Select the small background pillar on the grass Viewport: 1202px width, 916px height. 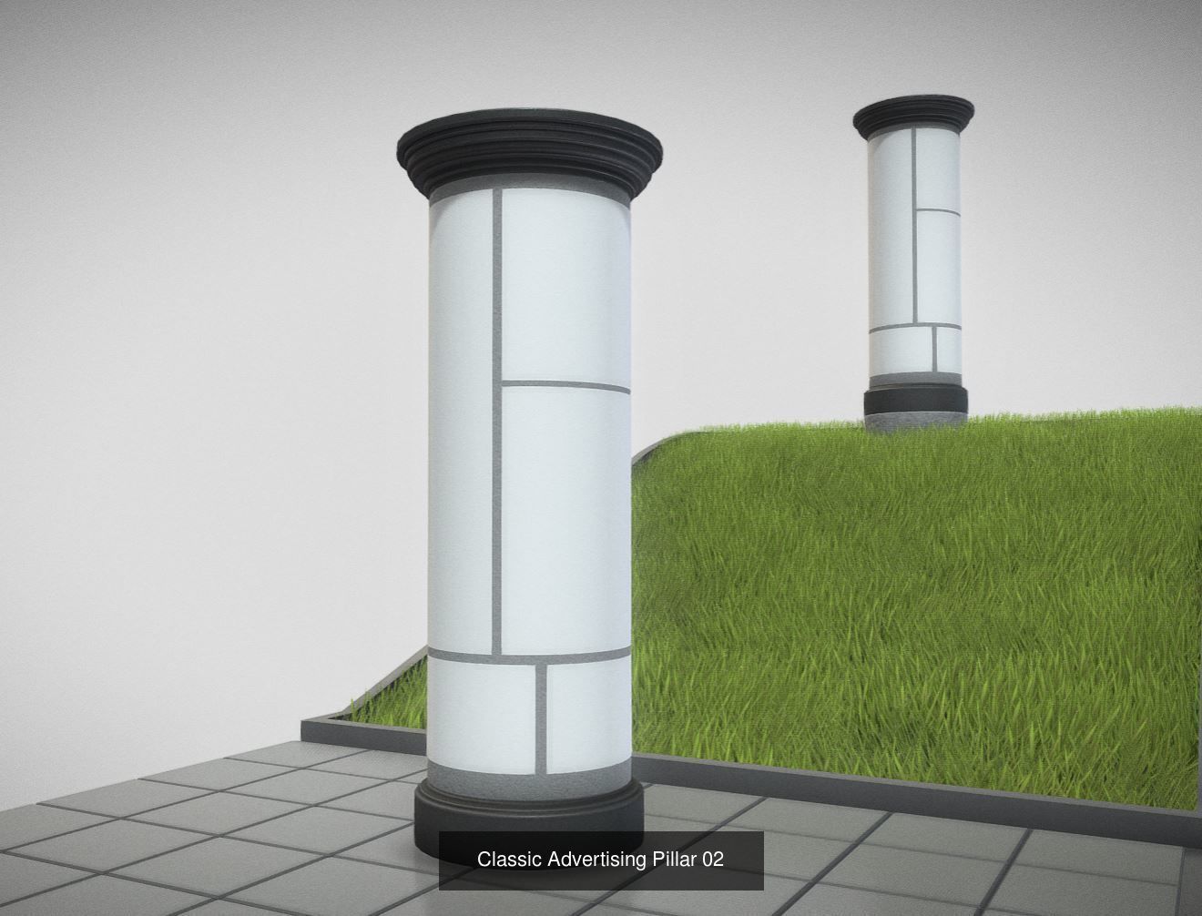(x=914, y=262)
